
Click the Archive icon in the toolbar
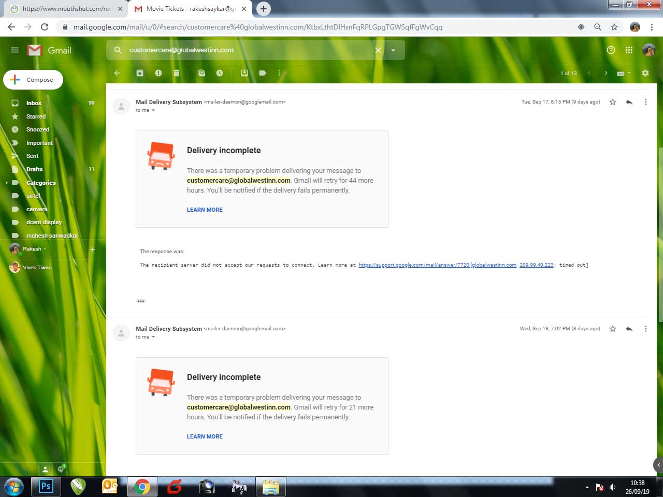[140, 73]
